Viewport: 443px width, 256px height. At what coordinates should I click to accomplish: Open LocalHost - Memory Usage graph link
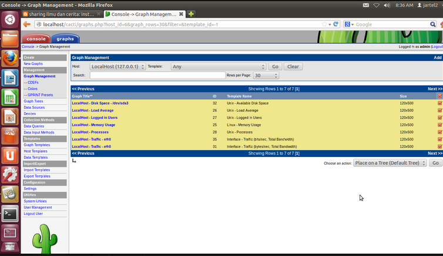(x=93, y=125)
